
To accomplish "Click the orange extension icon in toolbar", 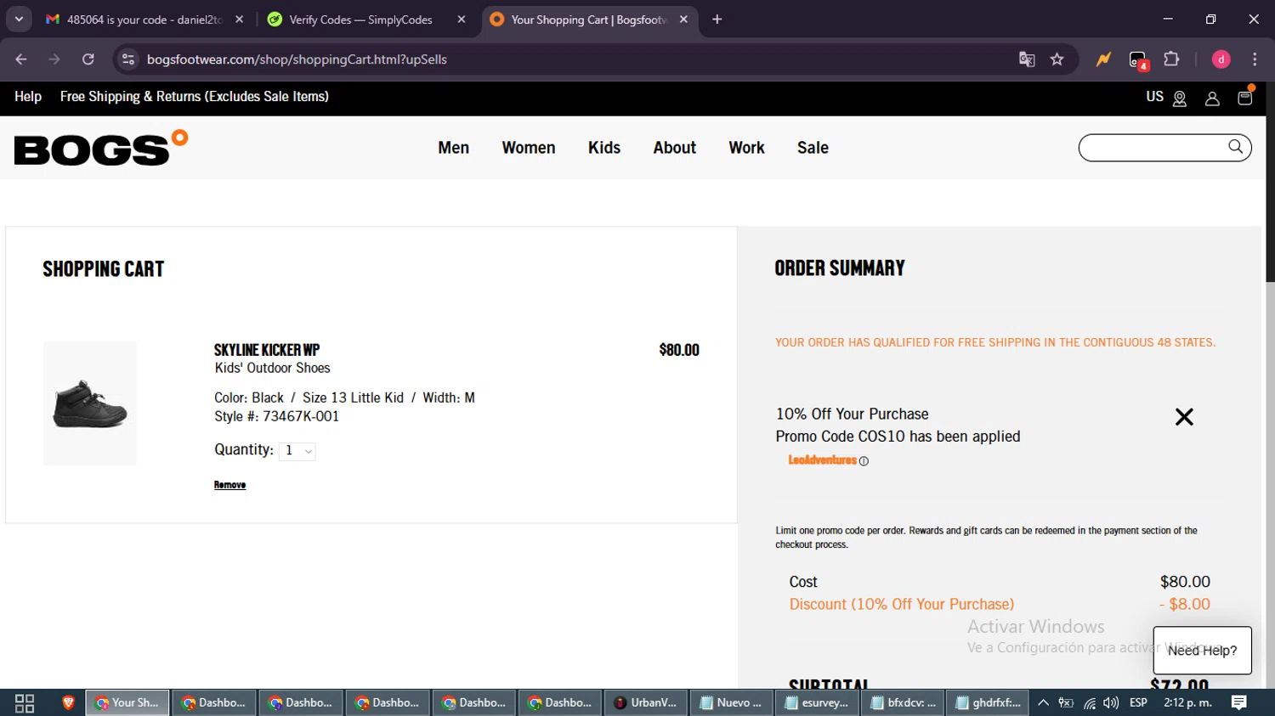I will coord(1103,59).
